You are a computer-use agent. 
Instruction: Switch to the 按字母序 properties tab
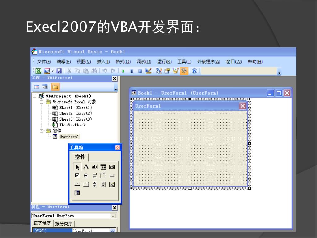42,223
